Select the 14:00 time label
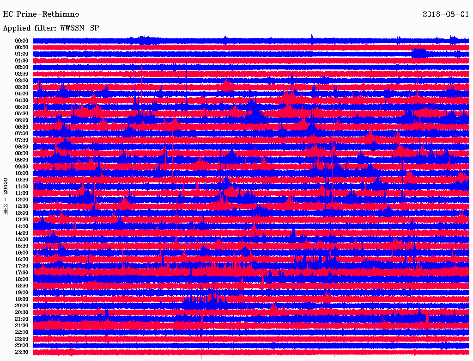 (x=21, y=226)
